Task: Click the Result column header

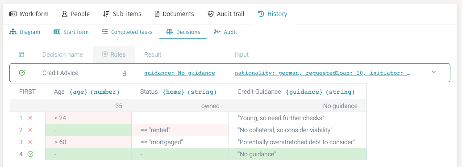Action: coord(153,54)
